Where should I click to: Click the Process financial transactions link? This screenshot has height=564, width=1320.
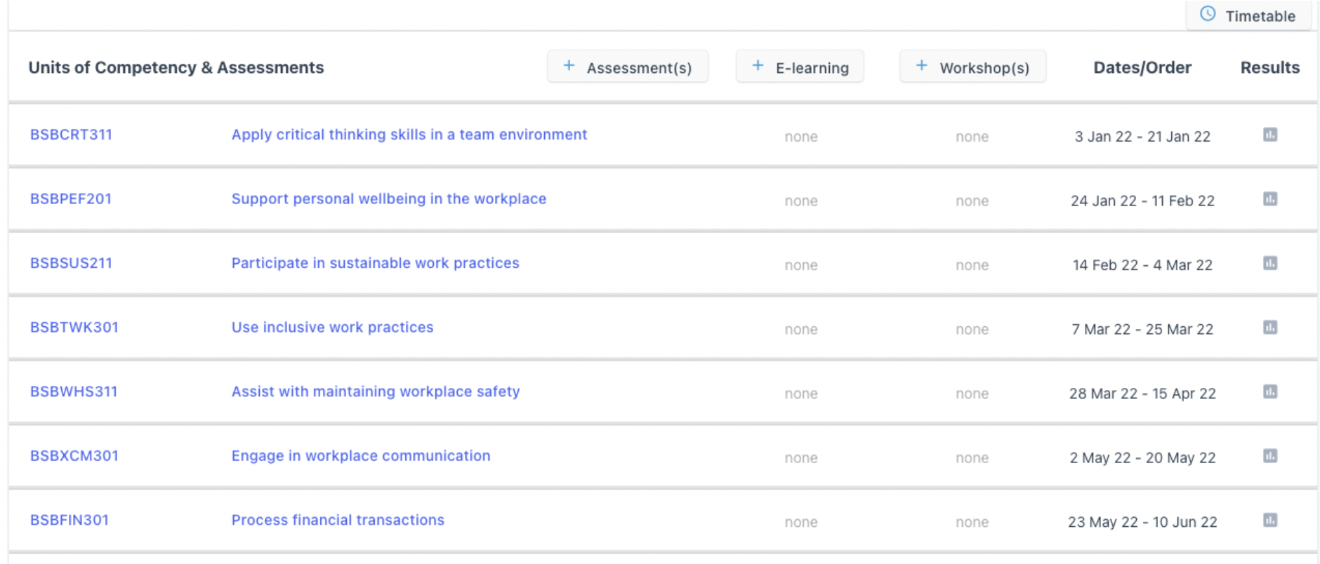coord(338,520)
